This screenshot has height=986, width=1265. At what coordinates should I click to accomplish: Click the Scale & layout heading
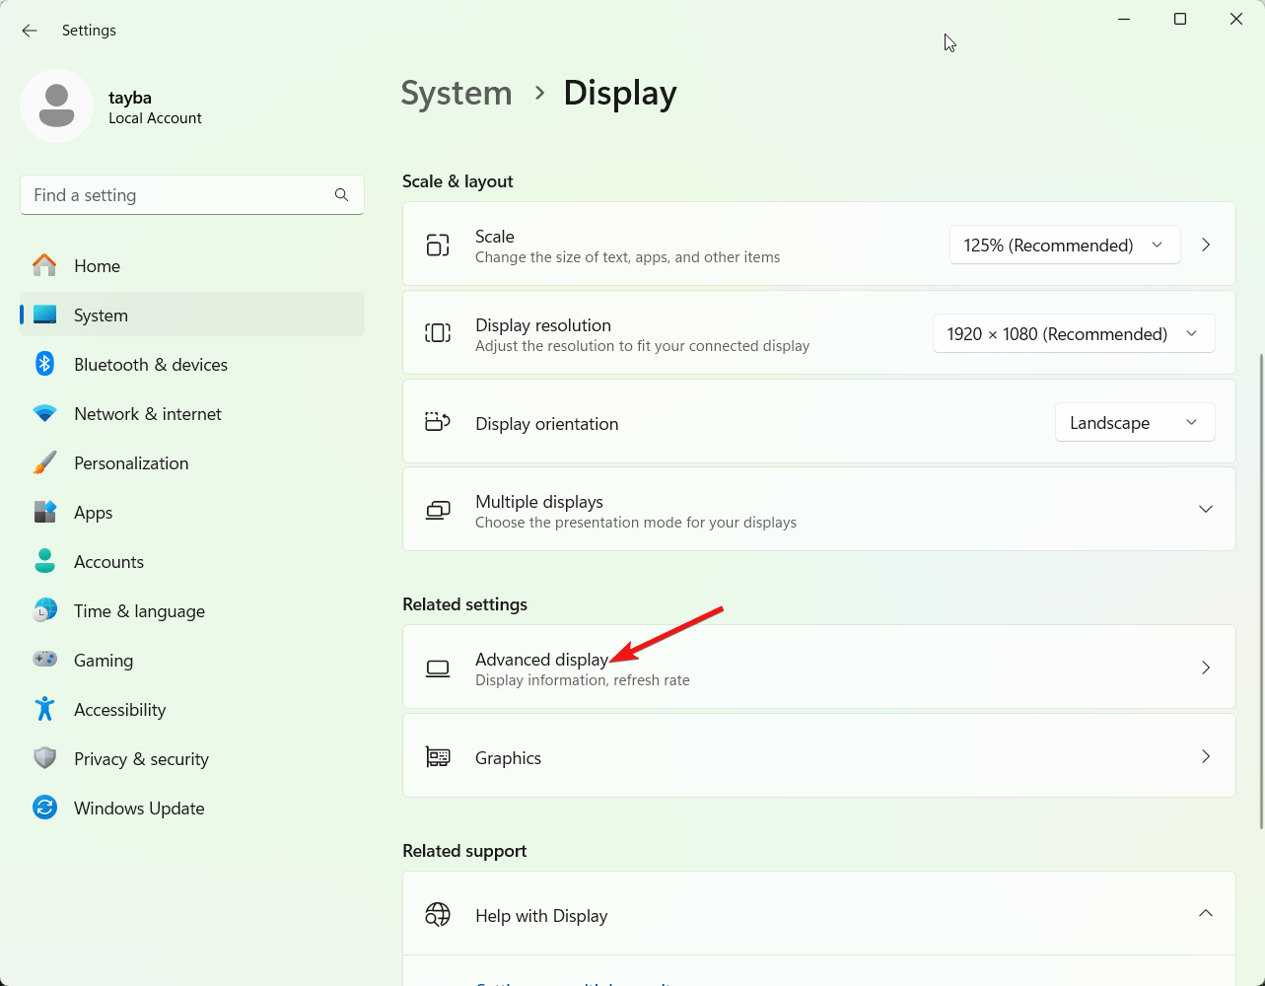coord(457,181)
